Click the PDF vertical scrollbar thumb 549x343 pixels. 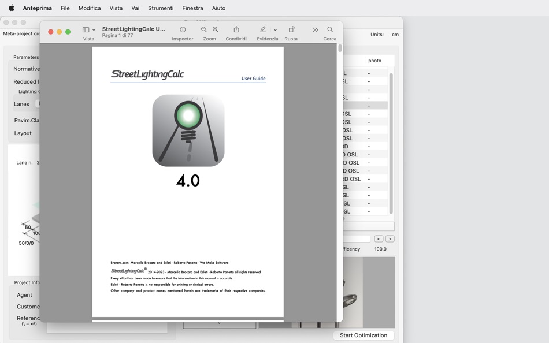tap(340, 49)
